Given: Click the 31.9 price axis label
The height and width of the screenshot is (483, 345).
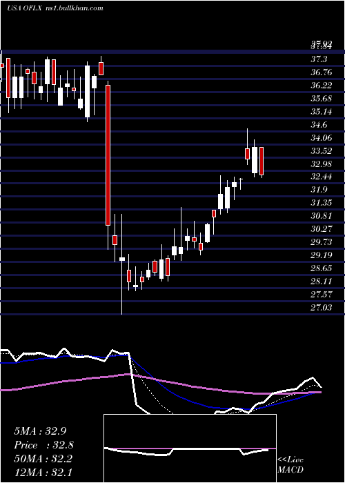Looking at the screenshot, I should [319, 190].
